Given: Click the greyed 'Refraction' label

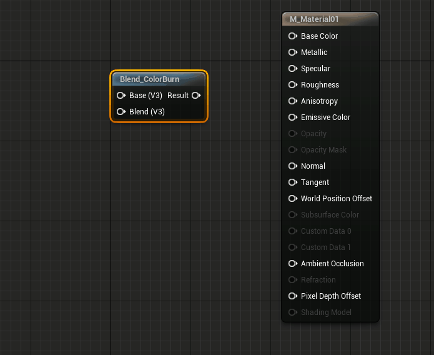Looking at the screenshot, I should click(x=318, y=280).
